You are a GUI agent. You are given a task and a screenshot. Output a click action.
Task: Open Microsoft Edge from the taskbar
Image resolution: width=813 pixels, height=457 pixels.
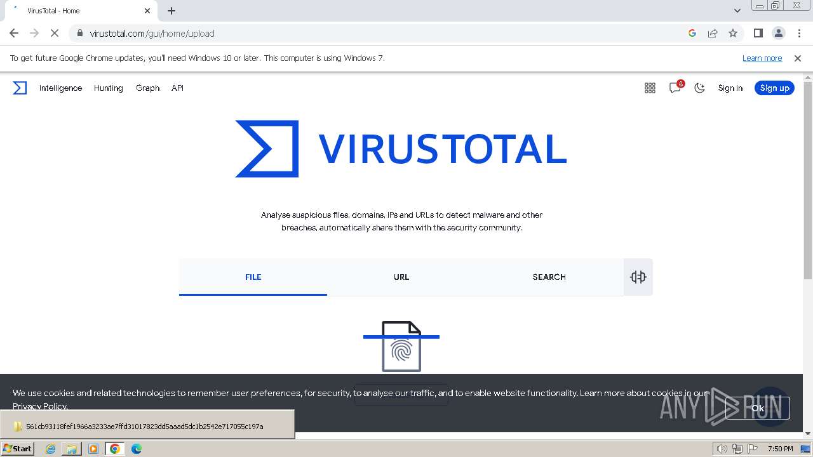[136, 449]
